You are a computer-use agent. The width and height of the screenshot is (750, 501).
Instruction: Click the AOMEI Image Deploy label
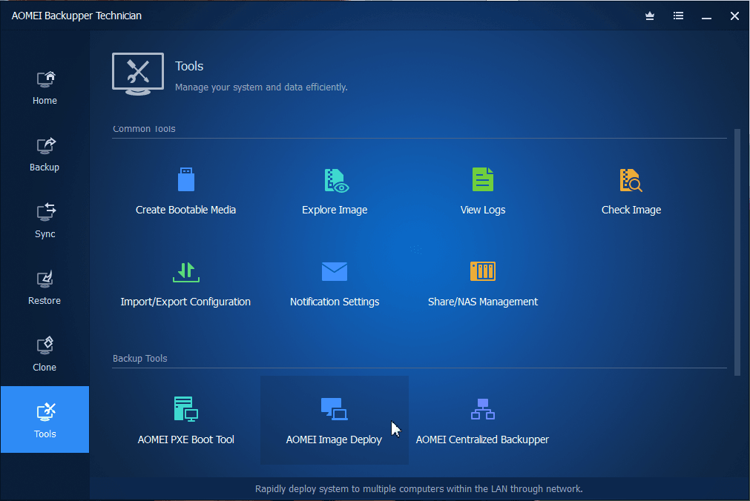[x=334, y=439]
